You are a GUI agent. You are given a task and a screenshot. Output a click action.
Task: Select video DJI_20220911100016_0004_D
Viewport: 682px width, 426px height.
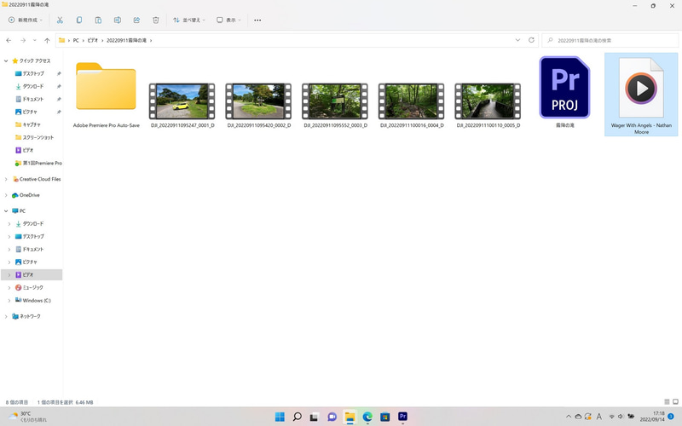point(412,105)
